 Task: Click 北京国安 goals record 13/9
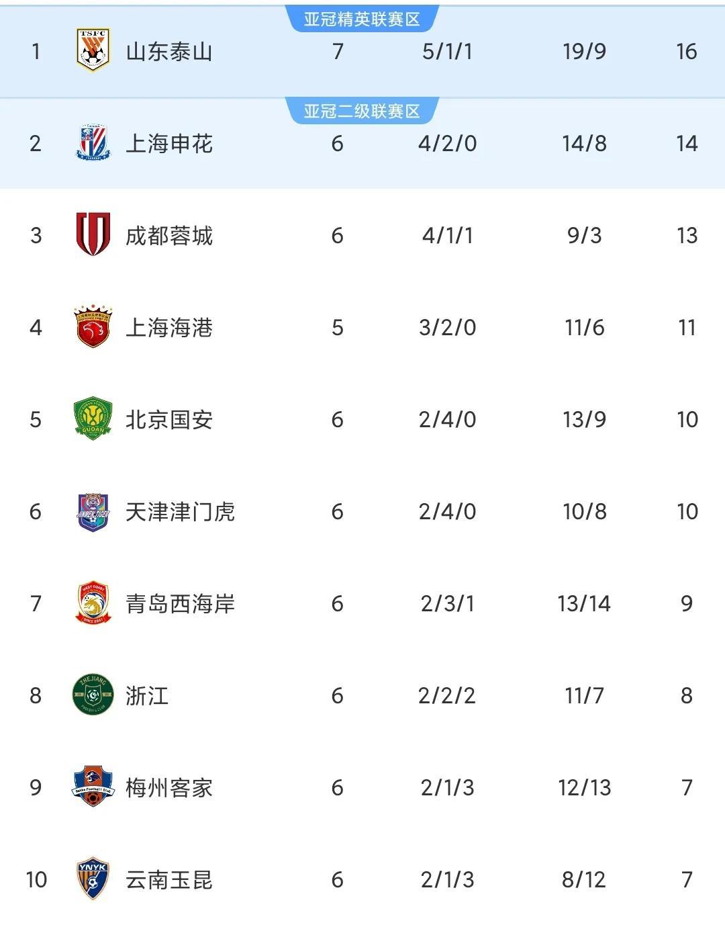(x=584, y=419)
